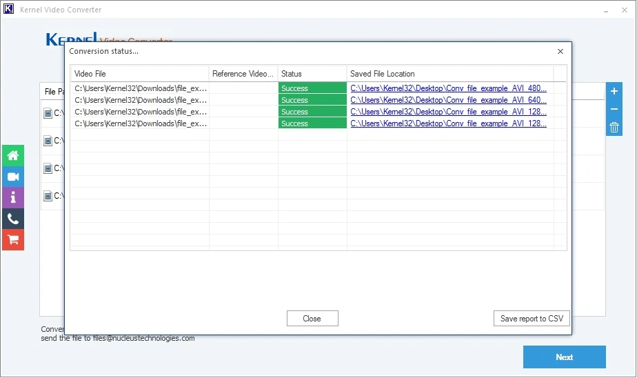This screenshot has height=378, width=637.
Task: Open the fourth saved file link AVI_128
Action: 448,123
